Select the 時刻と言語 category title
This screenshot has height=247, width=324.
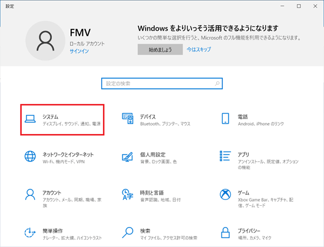(x=151, y=193)
